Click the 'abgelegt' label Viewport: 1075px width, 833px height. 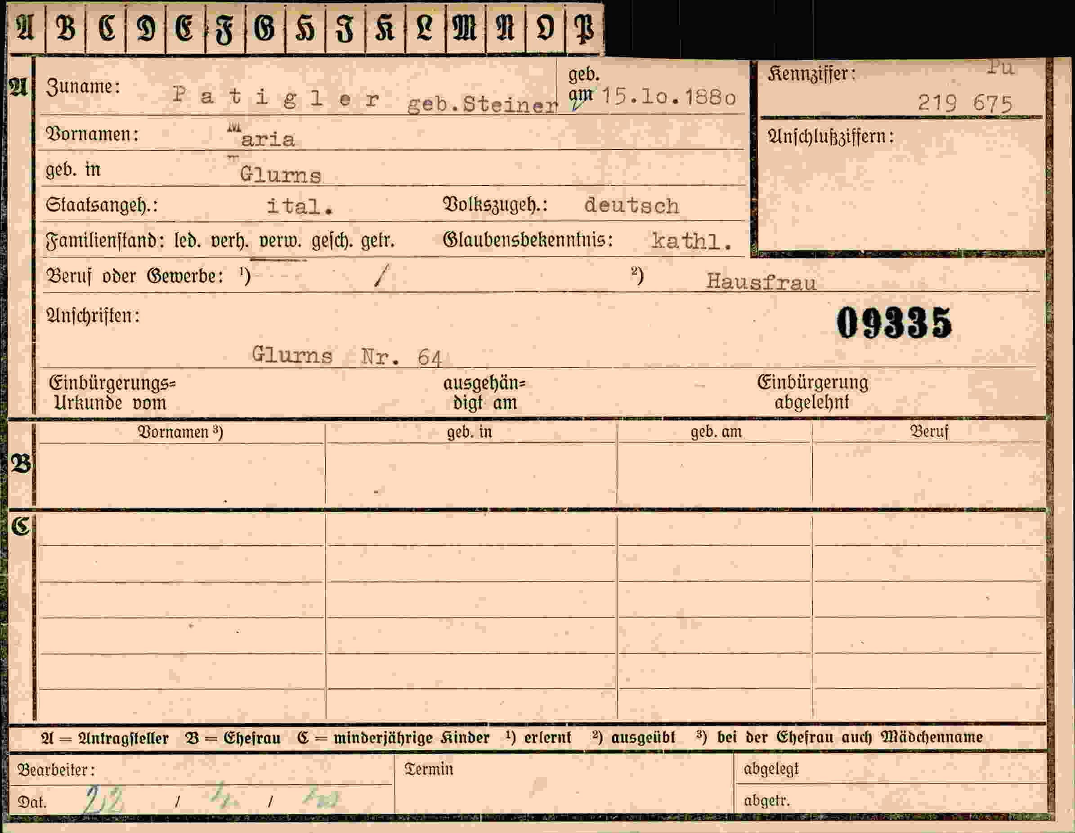coord(771,769)
